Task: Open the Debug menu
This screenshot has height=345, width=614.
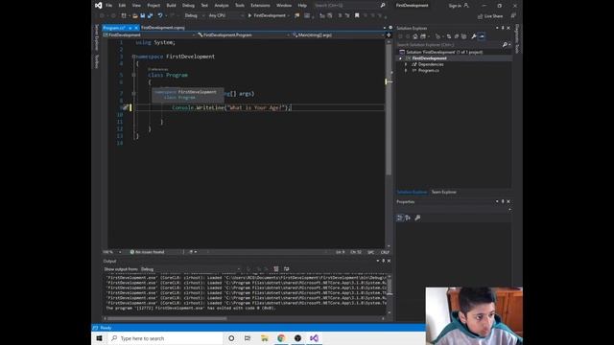Action: tap(188, 6)
